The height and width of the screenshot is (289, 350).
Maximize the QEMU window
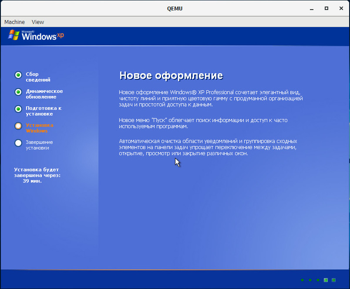click(326, 8)
